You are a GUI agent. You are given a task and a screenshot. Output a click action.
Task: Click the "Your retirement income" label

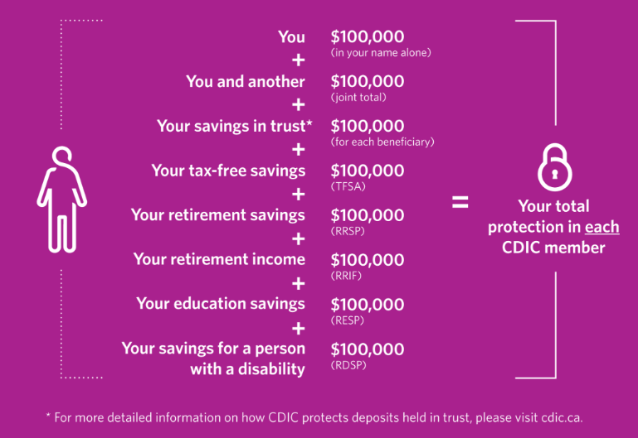[219, 259]
